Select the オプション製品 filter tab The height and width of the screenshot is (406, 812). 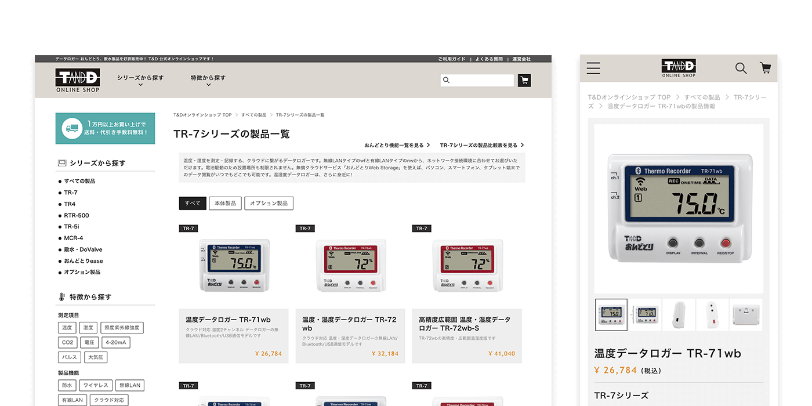pos(269,204)
